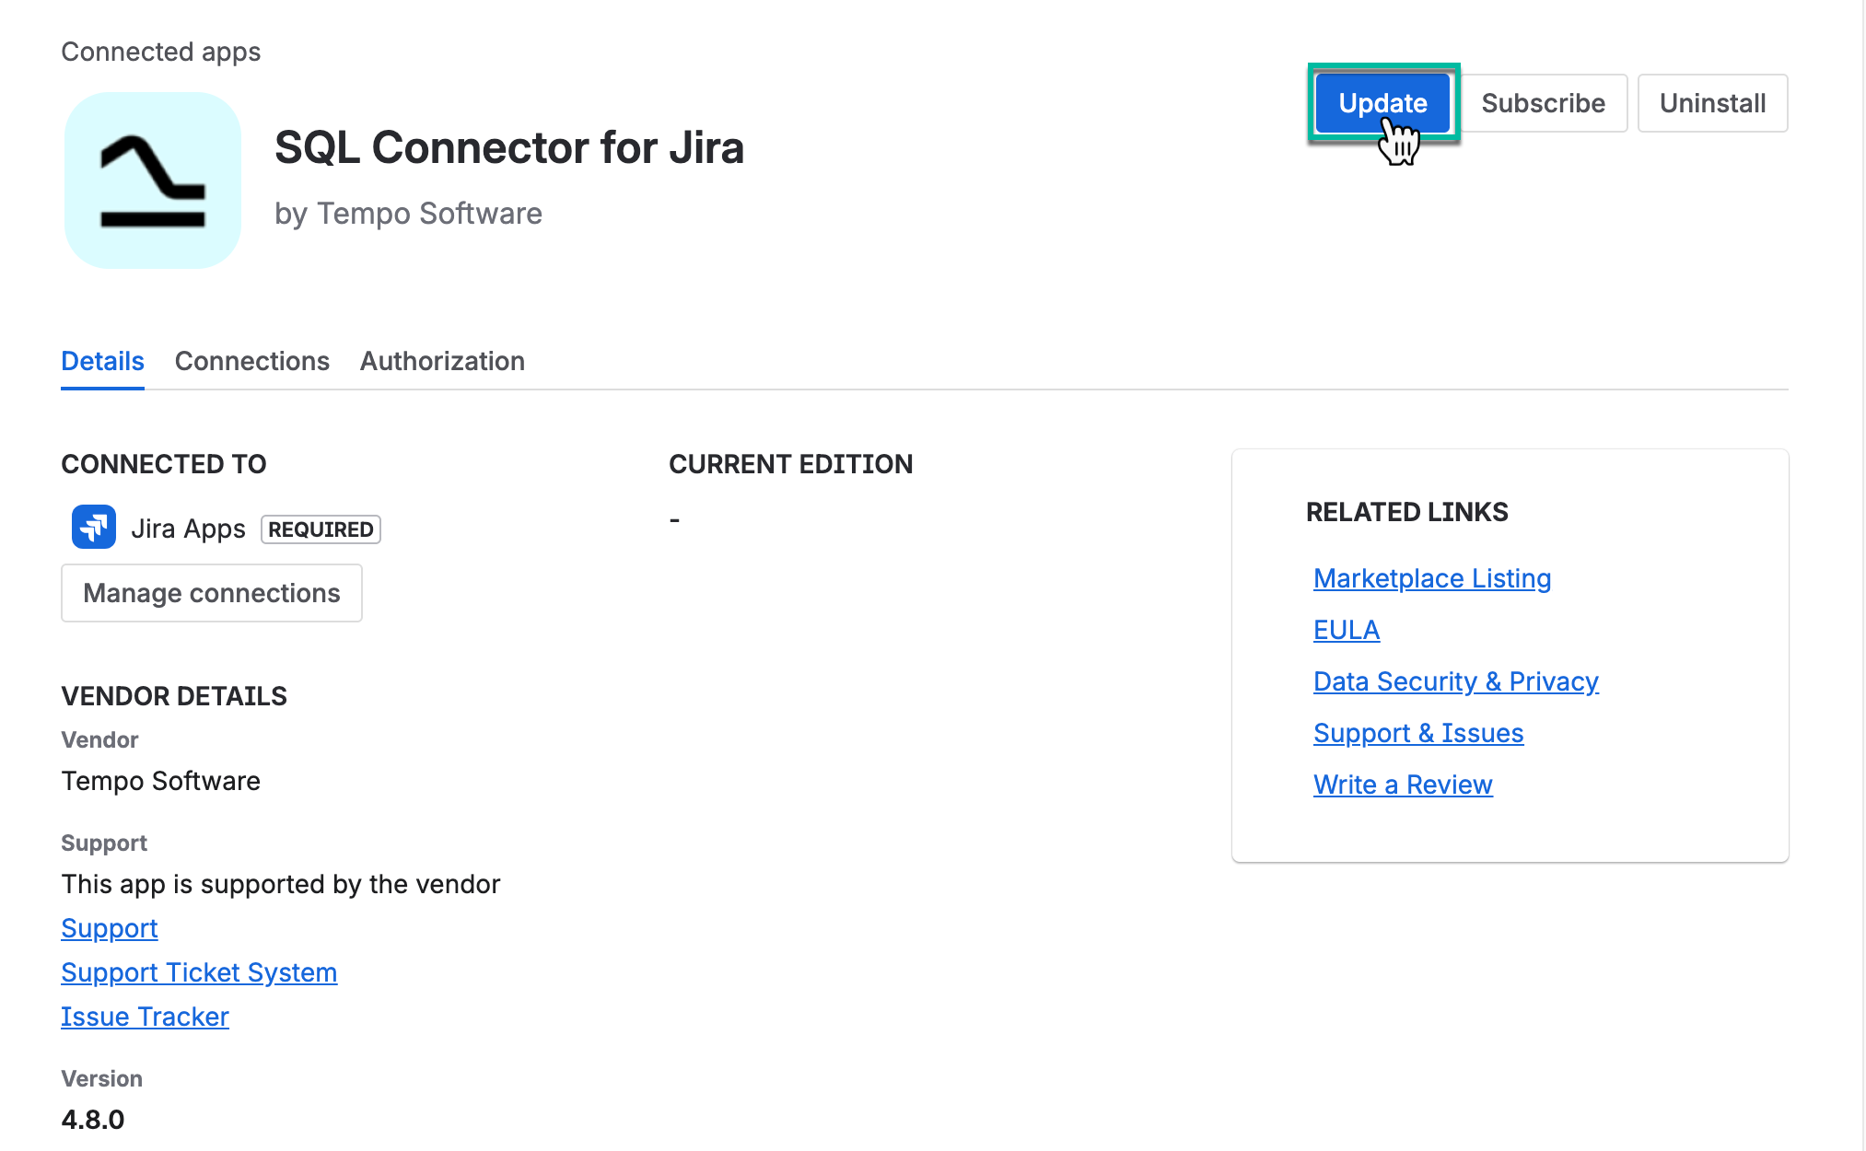Click the VENDOR DETAILS heading

pyautogui.click(x=174, y=696)
